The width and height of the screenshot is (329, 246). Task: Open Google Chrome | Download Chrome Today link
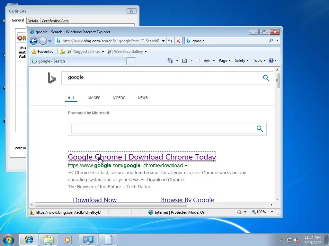(142, 157)
